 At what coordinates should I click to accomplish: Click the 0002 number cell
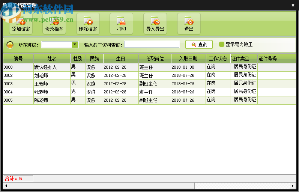pos(18,75)
